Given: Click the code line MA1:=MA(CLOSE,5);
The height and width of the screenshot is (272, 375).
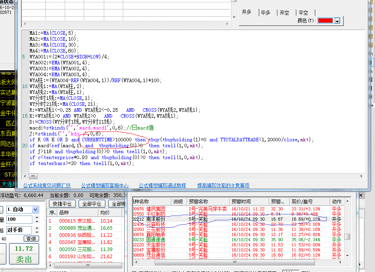Looking at the screenshot, I should point(53,33).
